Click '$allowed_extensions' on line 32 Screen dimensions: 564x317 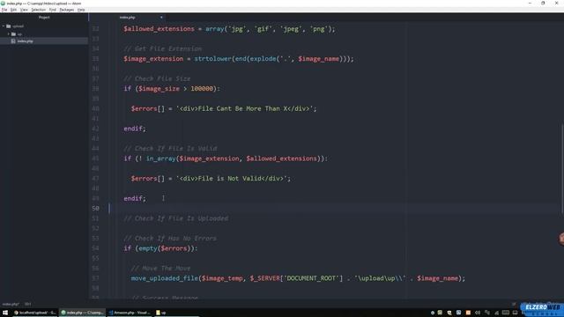tap(159, 29)
